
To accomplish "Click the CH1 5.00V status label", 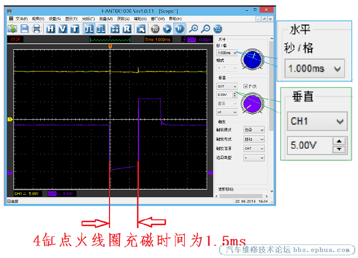I will point(27,194).
